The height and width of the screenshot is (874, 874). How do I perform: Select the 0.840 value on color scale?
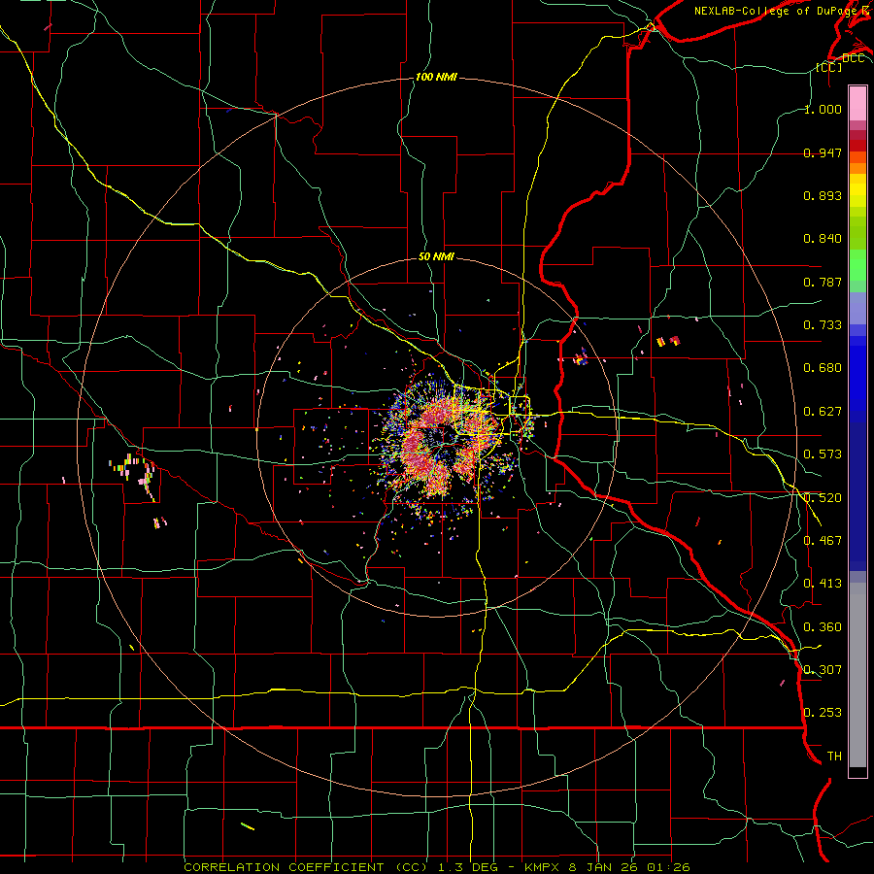(823, 239)
